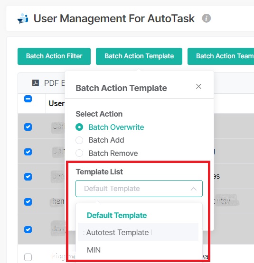Viewport: 254px width, 263px height.
Task: Uncheck the checkbox for the 'han' row
Action: (x=28, y=202)
